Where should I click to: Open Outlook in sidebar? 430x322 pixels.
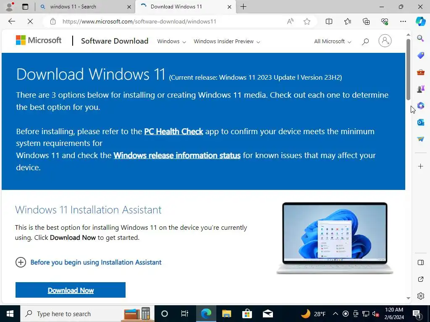(420, 122)
